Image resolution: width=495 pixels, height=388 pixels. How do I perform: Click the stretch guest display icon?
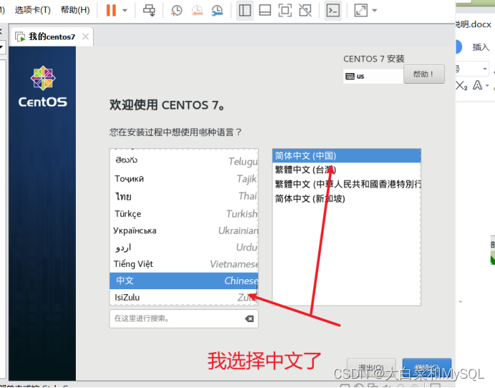(361, 10)
